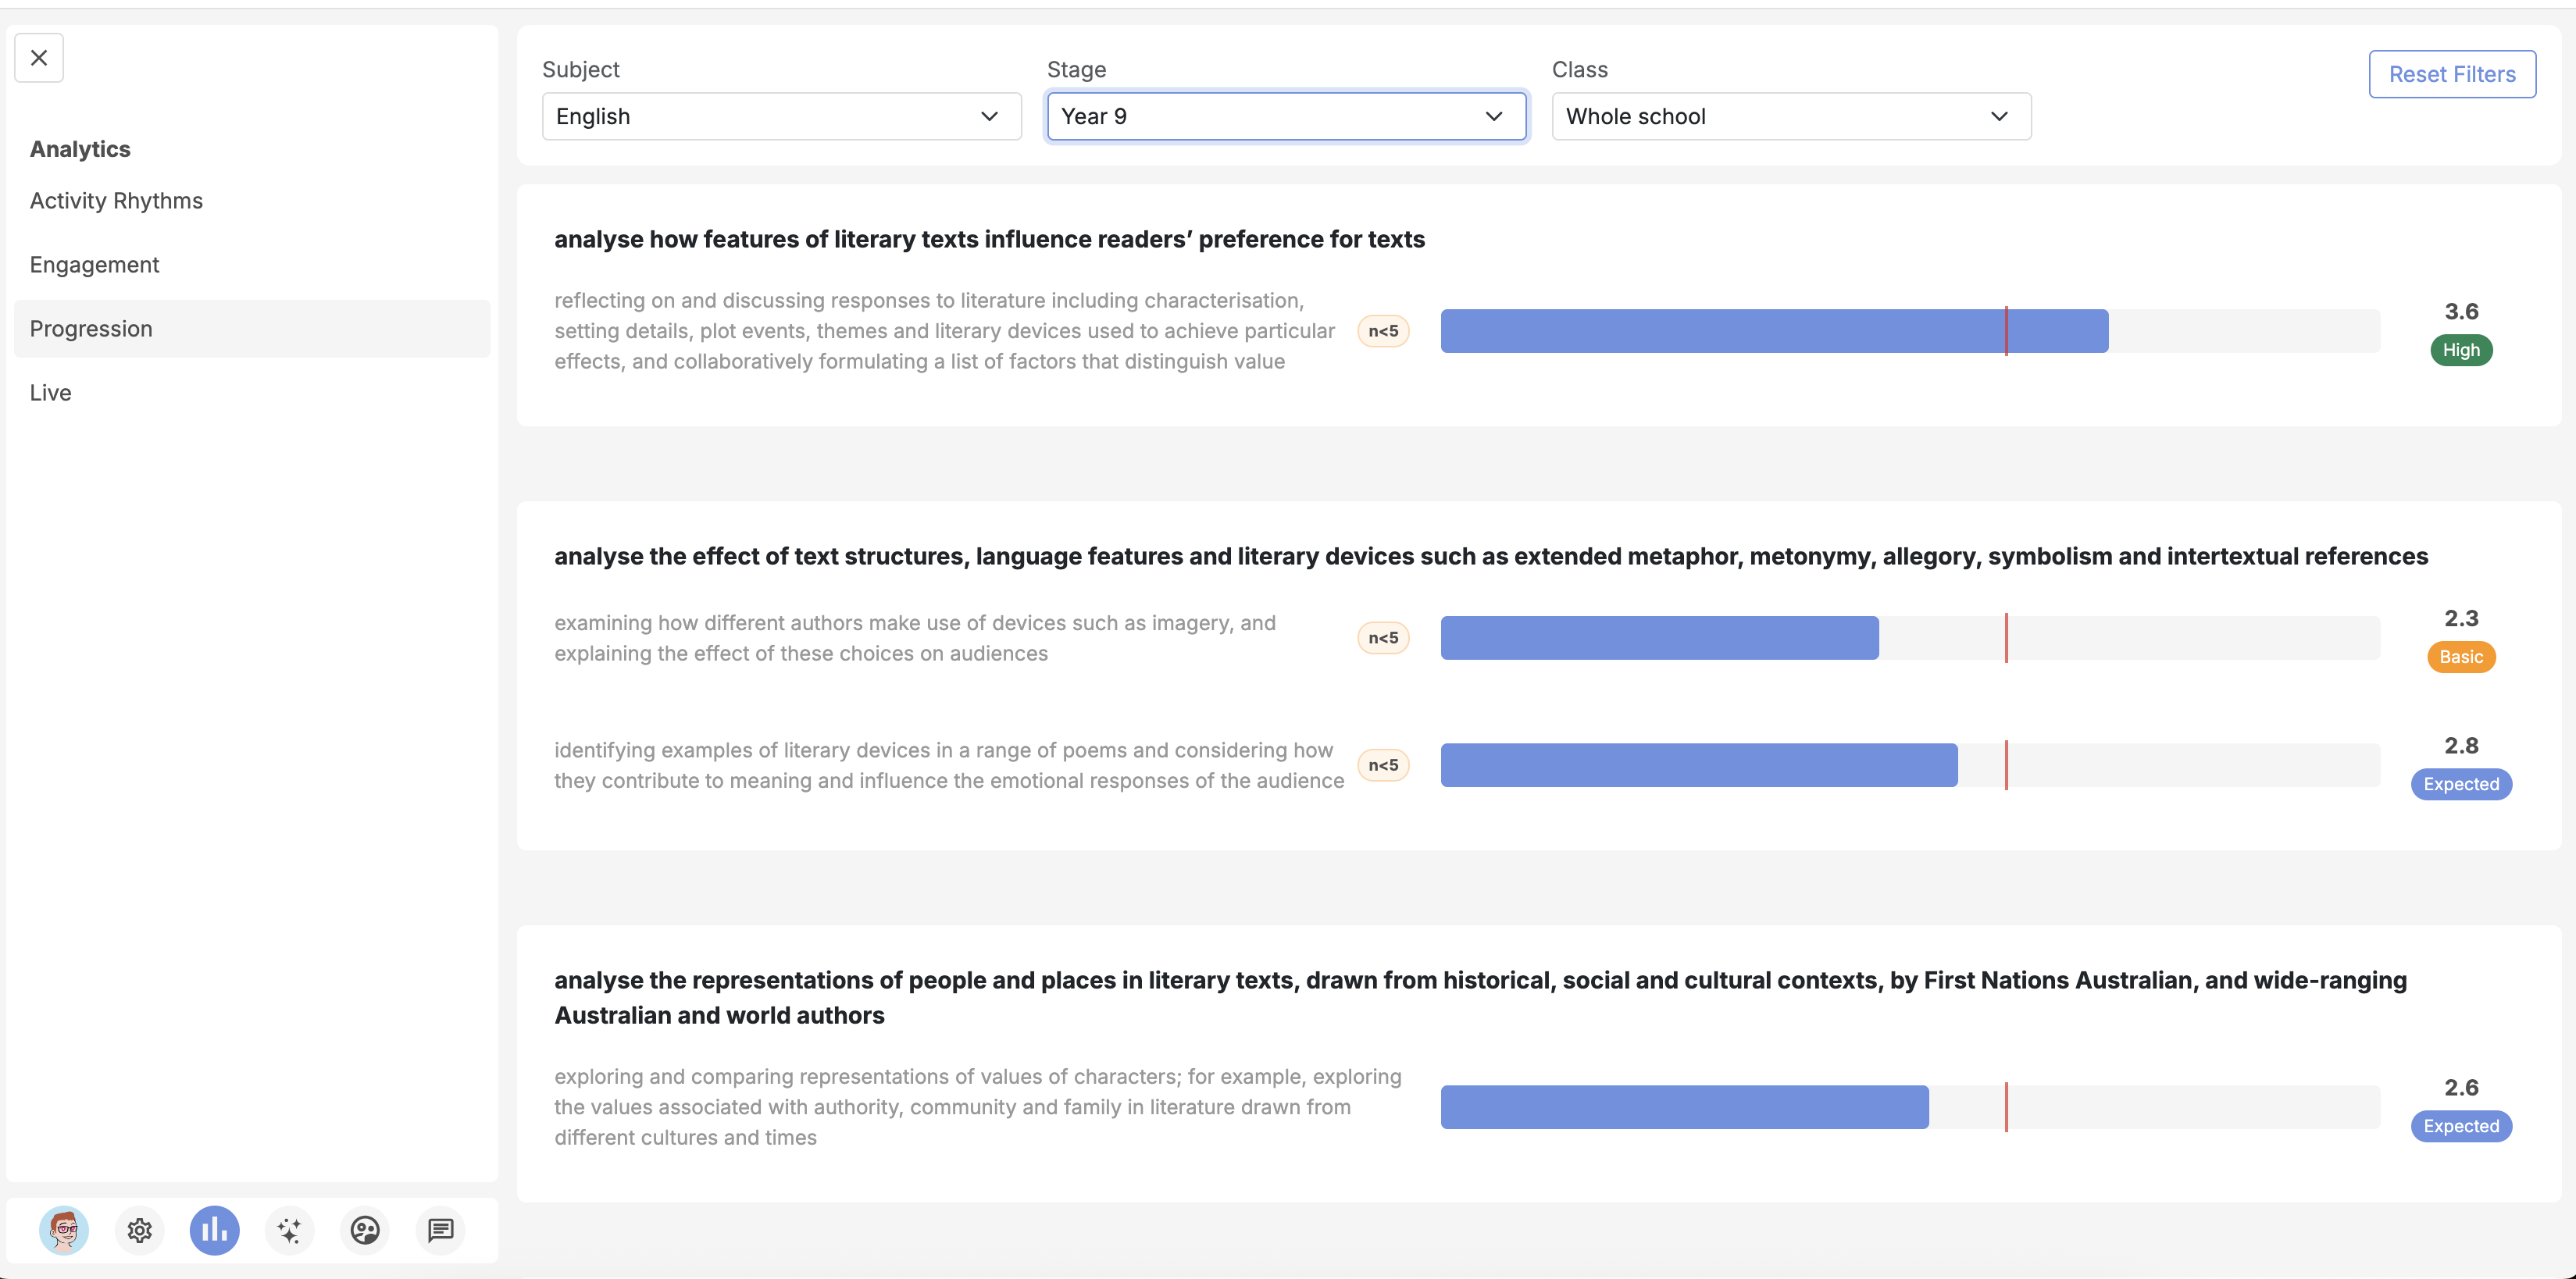
Task: Go to Activity Rhythms section
Action: pos(116,201)
